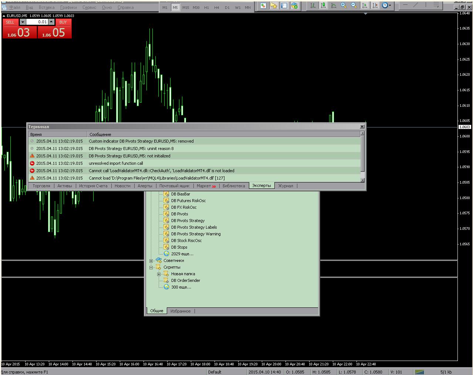Select the M15 timeframe

(x=186, y=7)
